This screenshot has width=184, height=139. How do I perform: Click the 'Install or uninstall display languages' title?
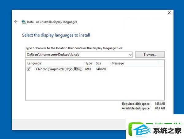pos(52,22)
